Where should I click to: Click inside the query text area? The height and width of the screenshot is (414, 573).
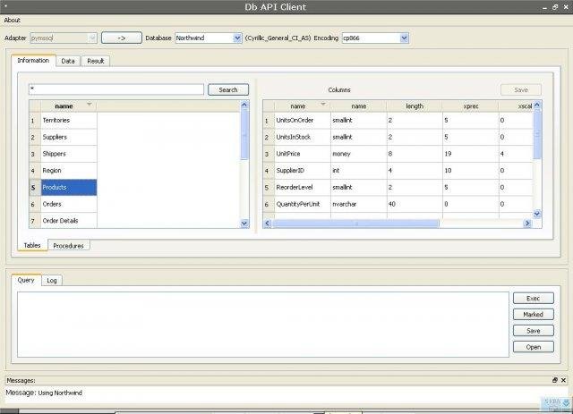(263, 325)
